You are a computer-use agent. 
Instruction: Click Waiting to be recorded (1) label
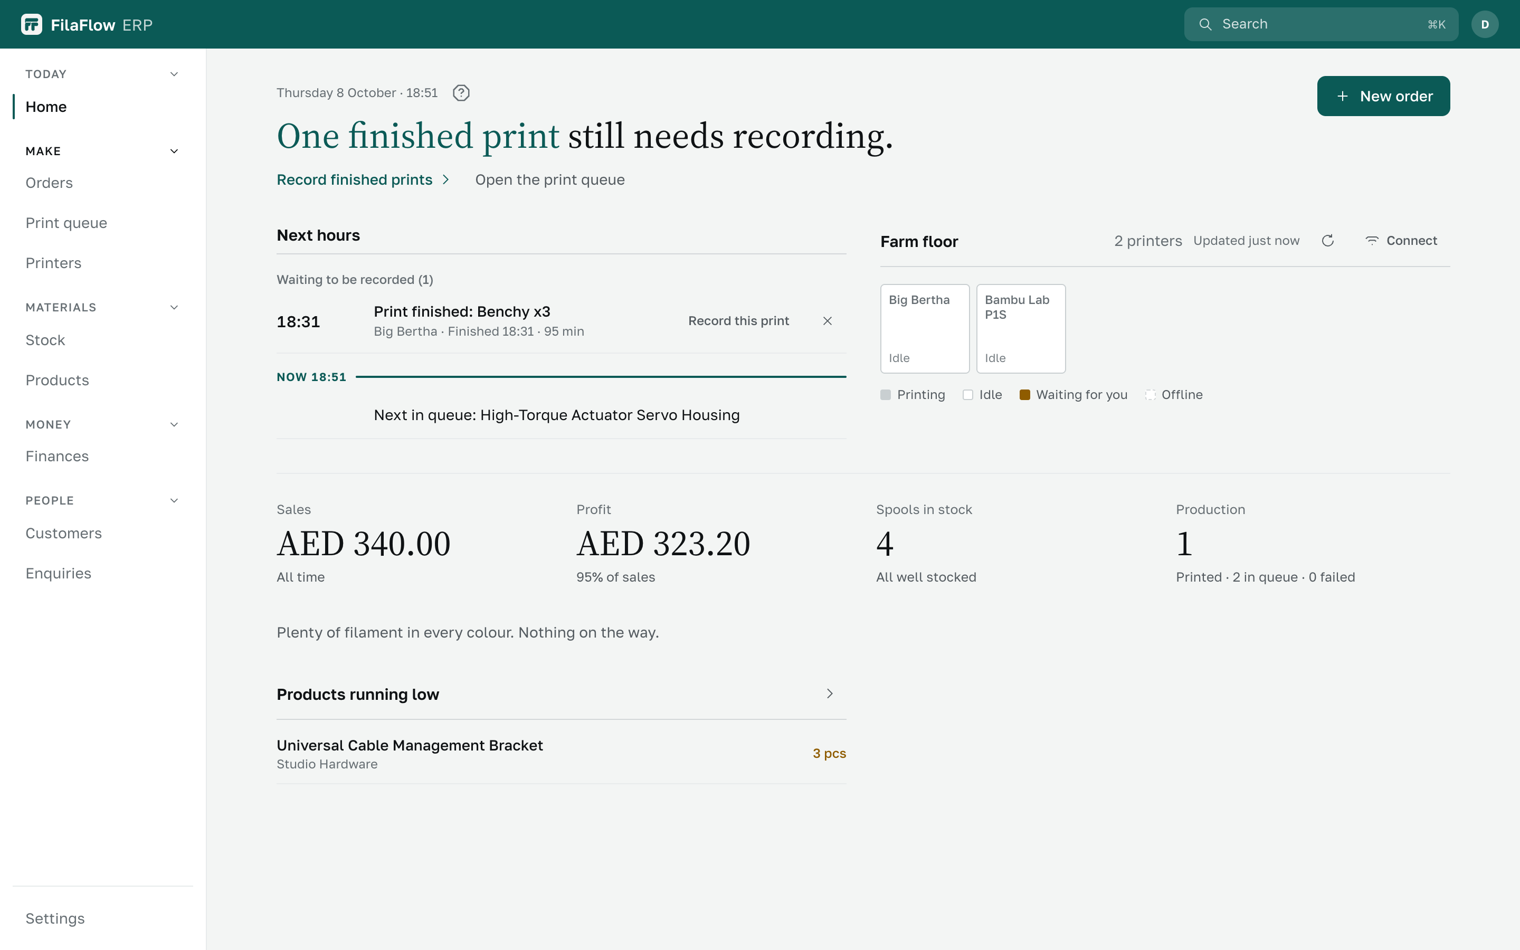tap(355, 280)
